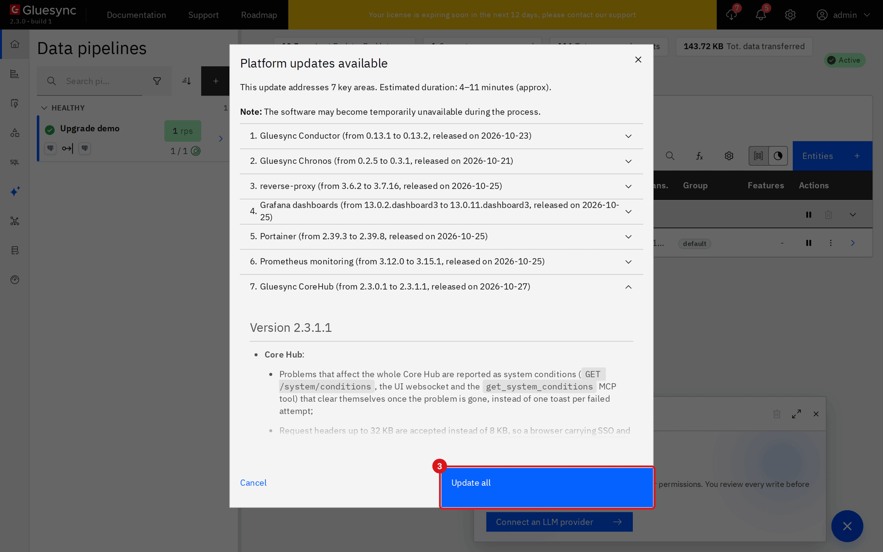883x552 pixels.
Task: Click the filter funnel icon for pipelines
Action: point(157,81)
